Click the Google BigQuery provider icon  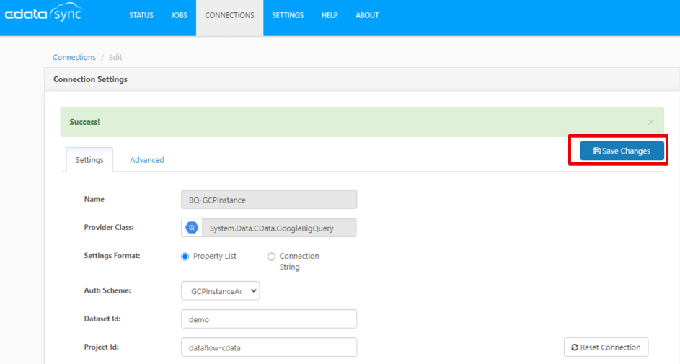(x=192, y=228)
